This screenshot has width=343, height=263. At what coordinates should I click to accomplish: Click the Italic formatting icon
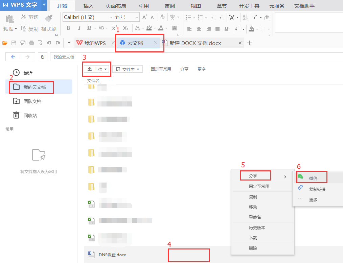79,28
